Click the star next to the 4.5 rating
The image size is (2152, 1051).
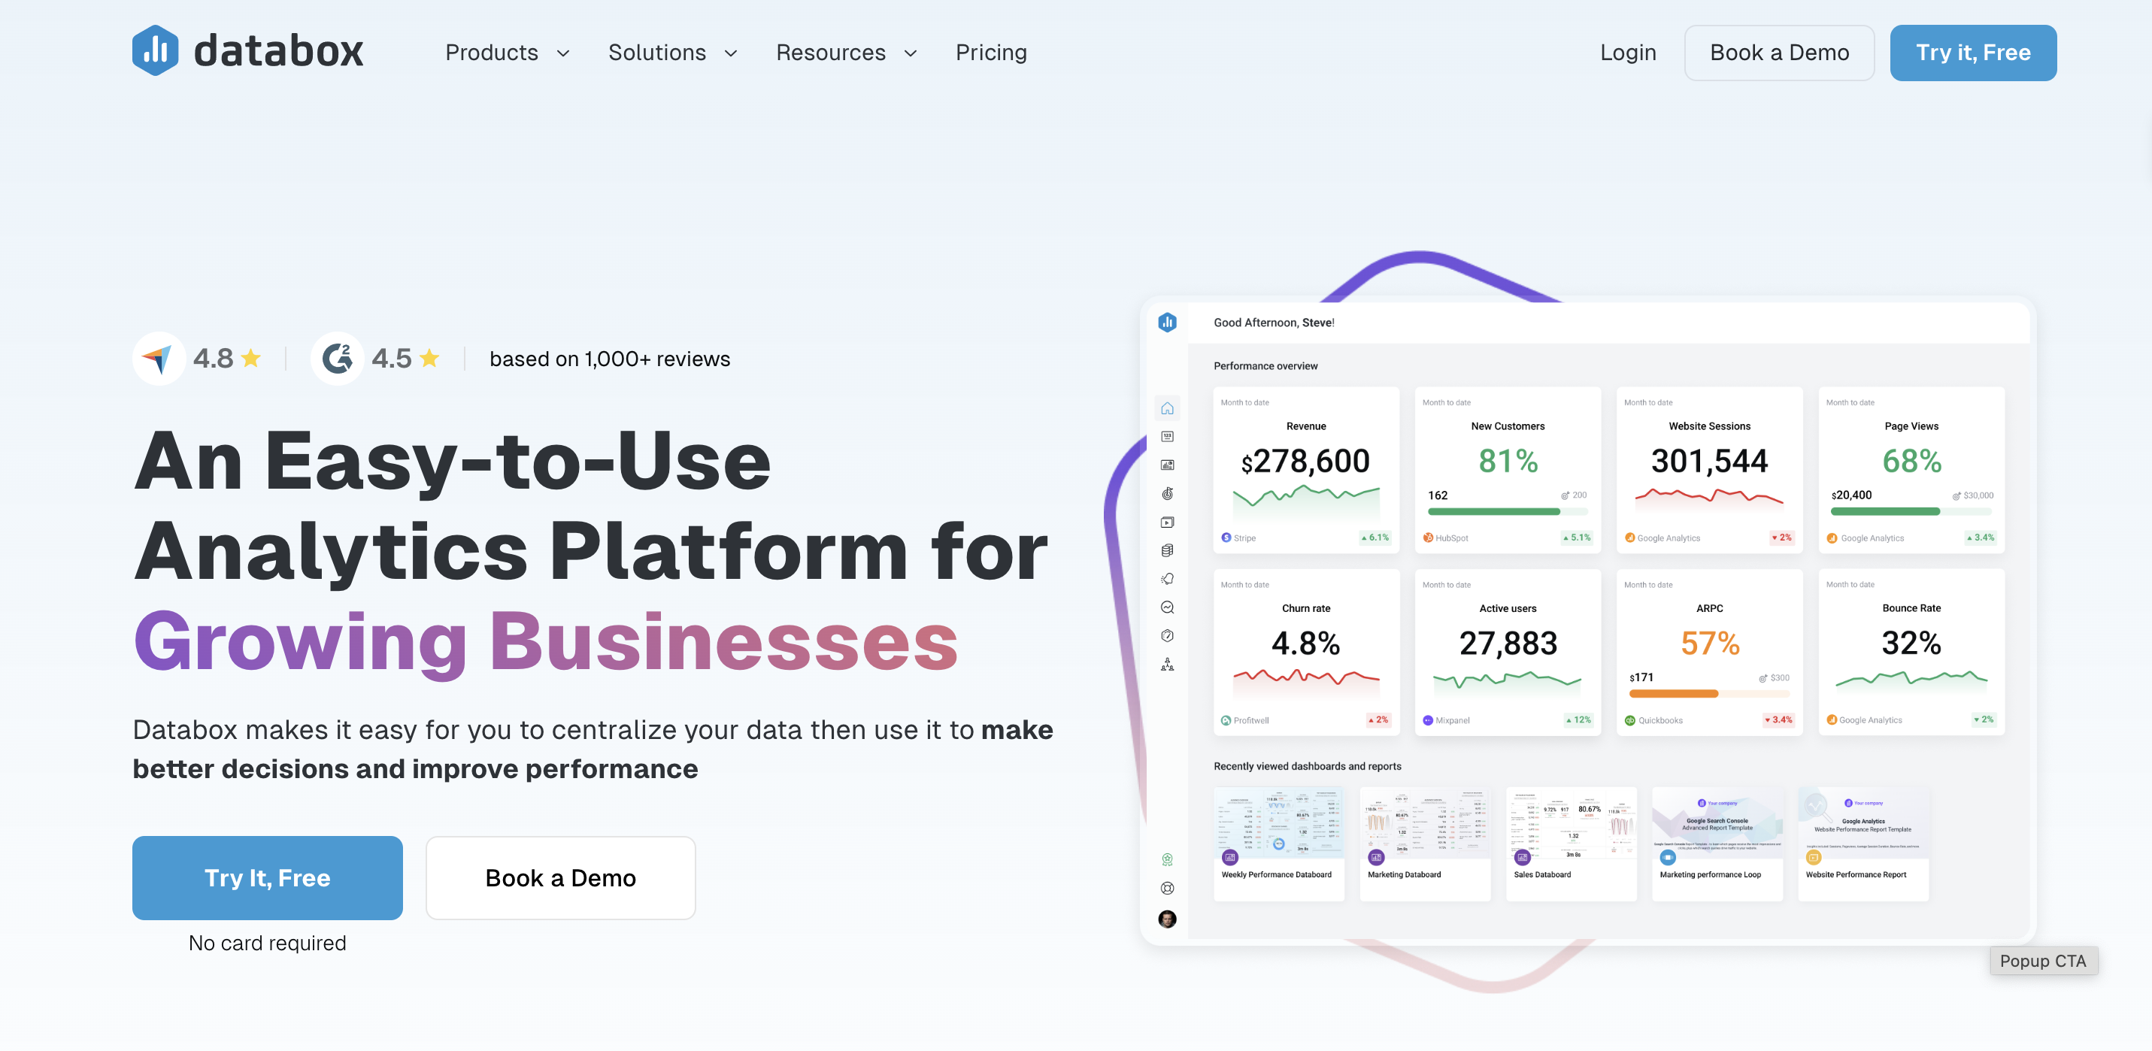coord(429,359)
